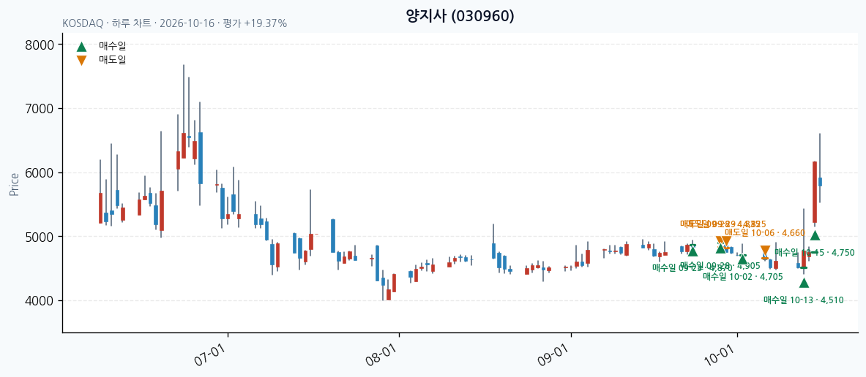Click the last blue candle on the right
This screenshot has height=377, width=866.
pos(820,182)
